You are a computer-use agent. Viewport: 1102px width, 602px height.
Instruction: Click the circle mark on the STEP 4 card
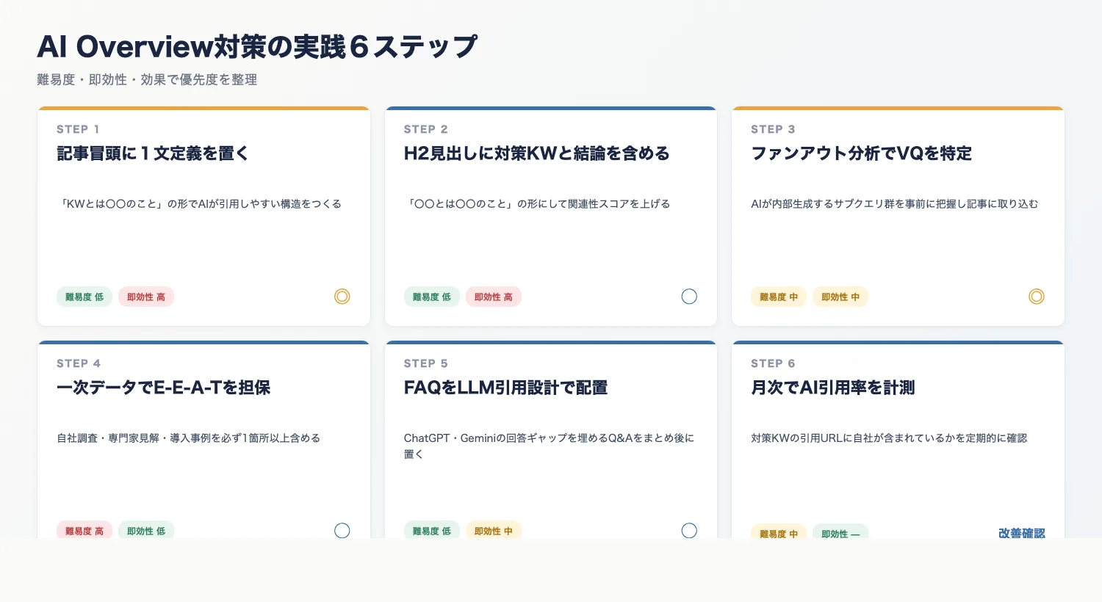click(342, 531)
